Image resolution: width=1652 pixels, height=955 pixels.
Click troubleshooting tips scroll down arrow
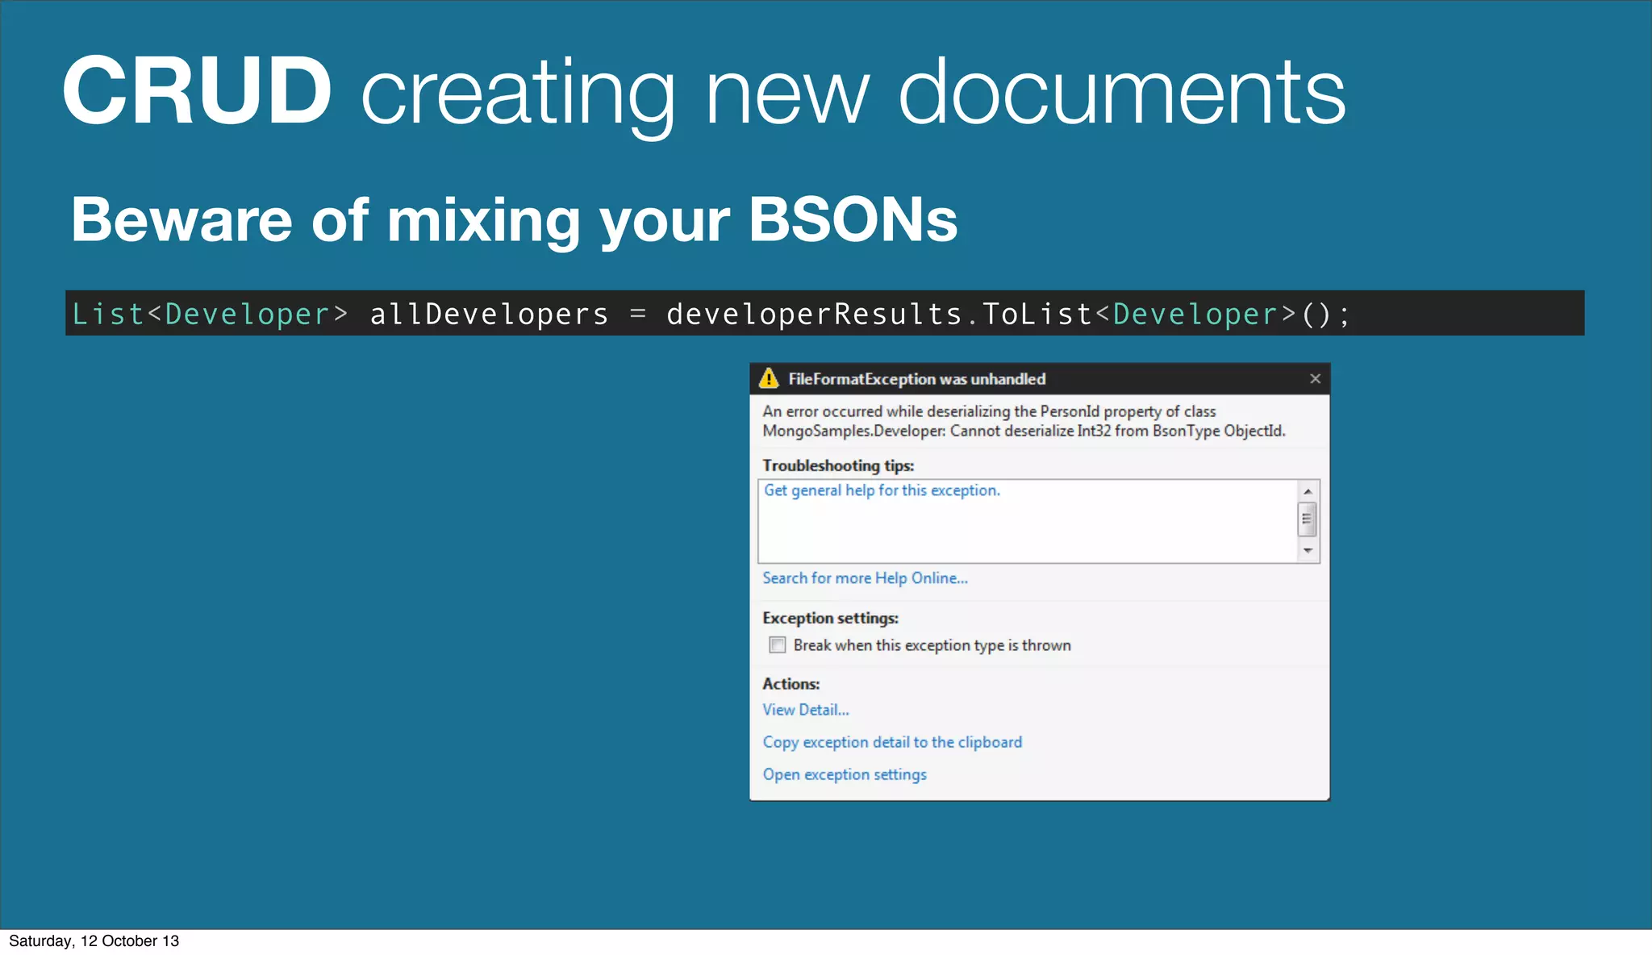1308,551
